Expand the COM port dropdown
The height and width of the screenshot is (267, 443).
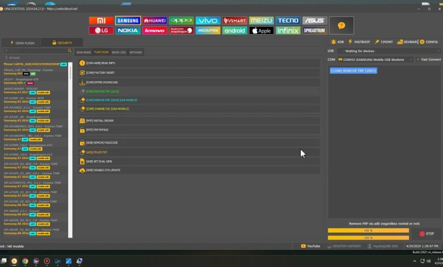click(x=375, y=60)
